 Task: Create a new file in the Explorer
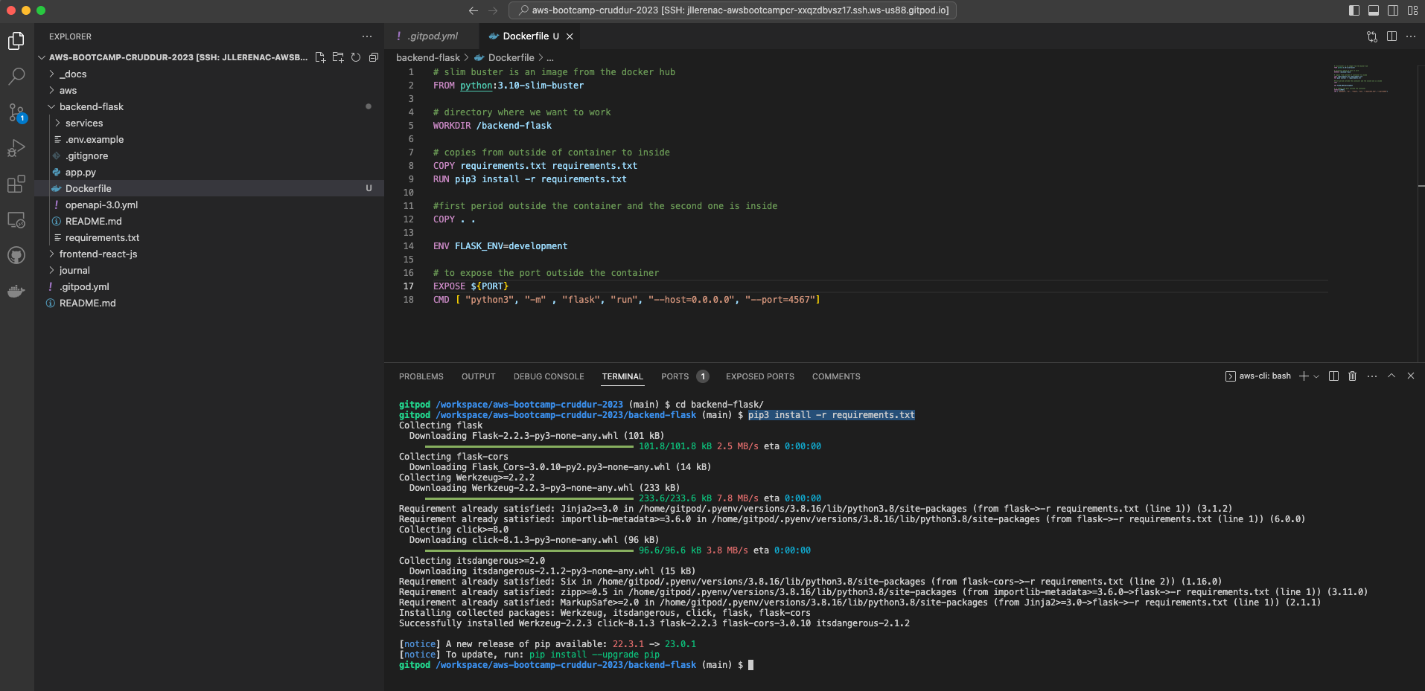tap(320, 57)
